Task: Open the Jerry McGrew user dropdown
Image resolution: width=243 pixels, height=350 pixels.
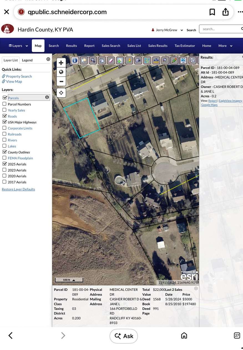Action: coord(168,30)
